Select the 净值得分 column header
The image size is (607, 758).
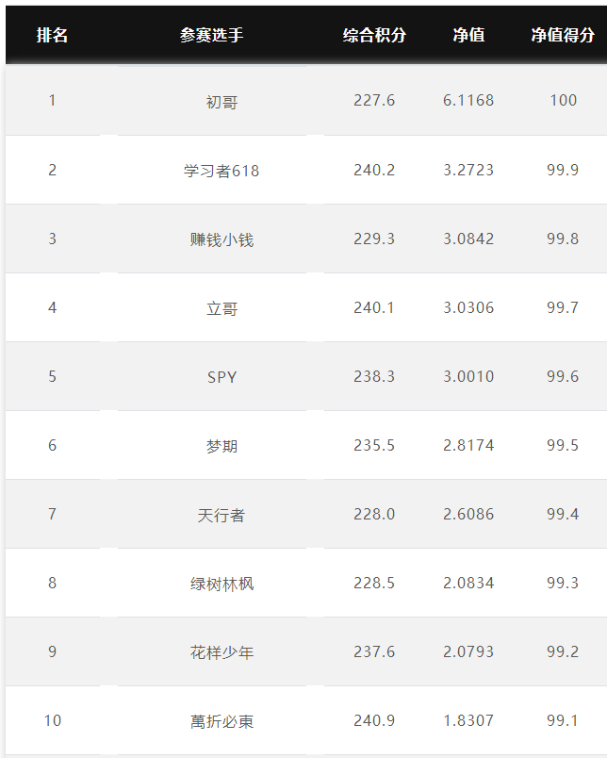(x=563, y=35)
